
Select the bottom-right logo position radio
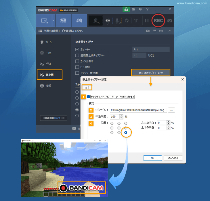(x=126, y=133)
